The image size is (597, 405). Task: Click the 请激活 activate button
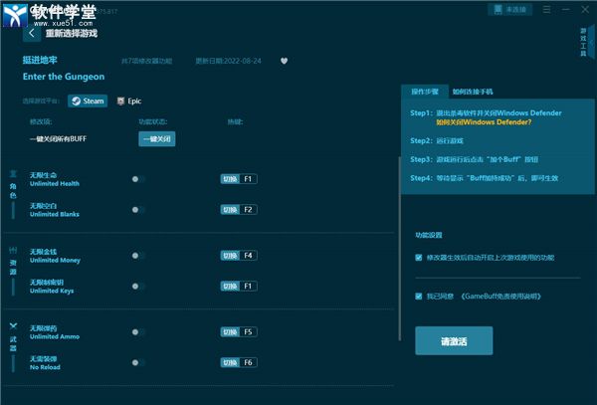[x=453, y=341]
